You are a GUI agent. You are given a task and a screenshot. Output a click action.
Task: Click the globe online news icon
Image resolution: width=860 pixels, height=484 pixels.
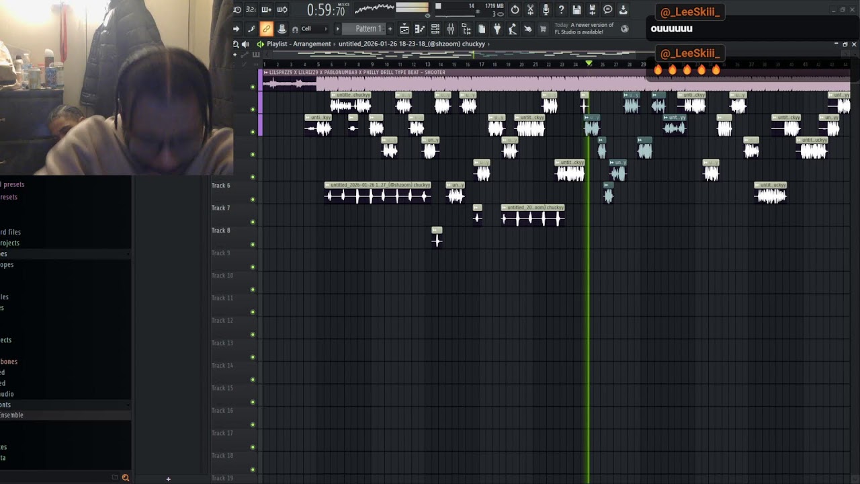click(x=625, y=29)
